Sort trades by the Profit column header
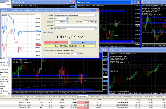The height and width of the screenshot is (109, 166). (163, 100)
